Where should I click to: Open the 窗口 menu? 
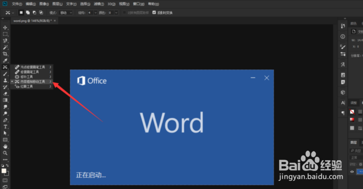tap(139, 4)
